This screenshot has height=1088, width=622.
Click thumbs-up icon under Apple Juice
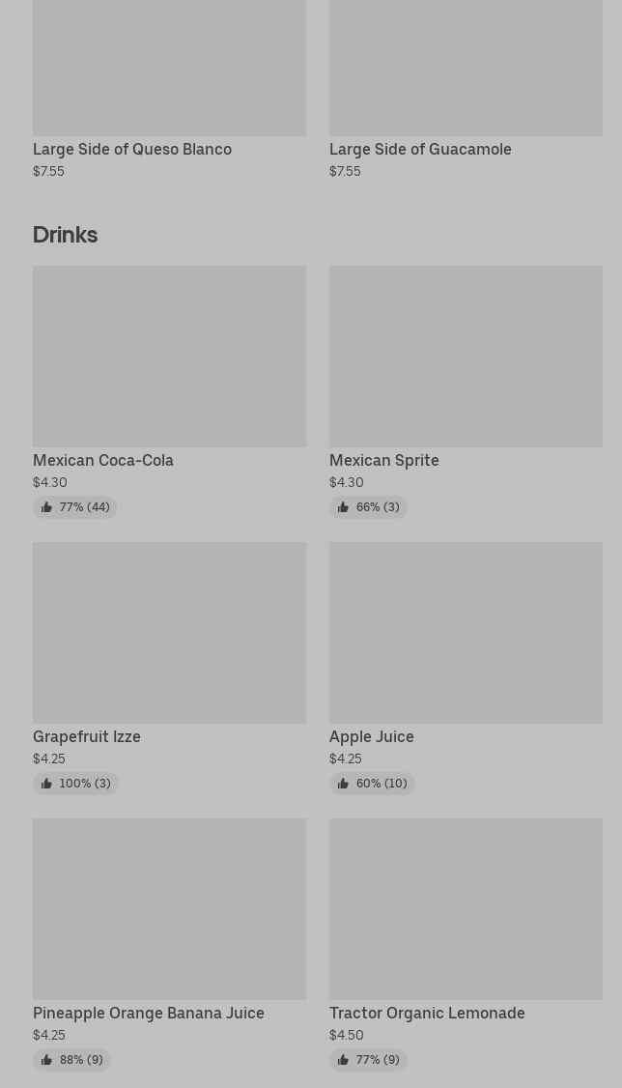point(343,784)
